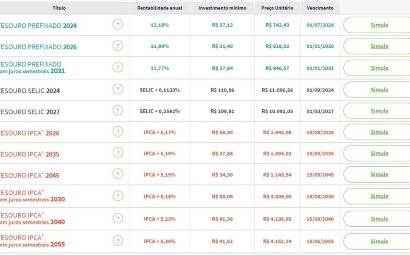Select the 15/08/2026 maturity date
410x255 pixels.
pyautogui.click(x=320, y=133)
